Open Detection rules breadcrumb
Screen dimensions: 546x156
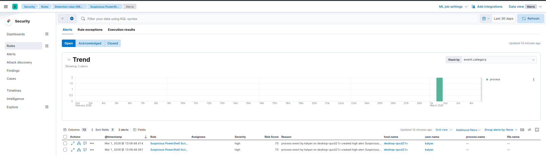coord(69,7)
